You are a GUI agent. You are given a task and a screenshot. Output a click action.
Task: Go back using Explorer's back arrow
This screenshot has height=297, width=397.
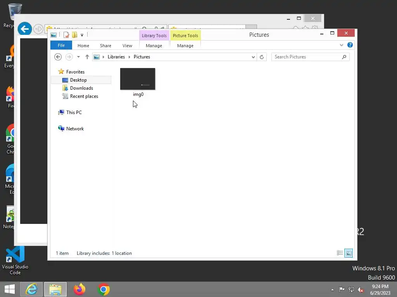[58, 57]
